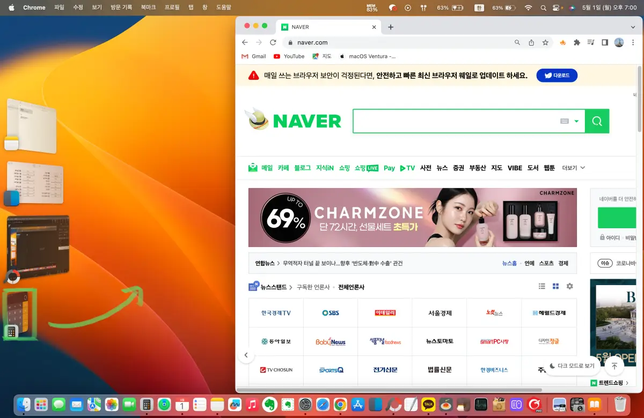The image size is (644, 418).
Task: Click the blue 다운로드 button in the banner
Action: click(557, 75)
